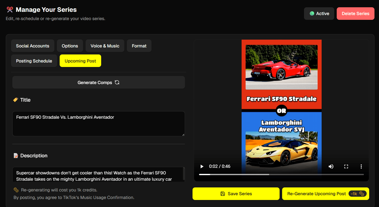Click into the Title text field
The image size is (379, 207).
[x=99, y=124]
